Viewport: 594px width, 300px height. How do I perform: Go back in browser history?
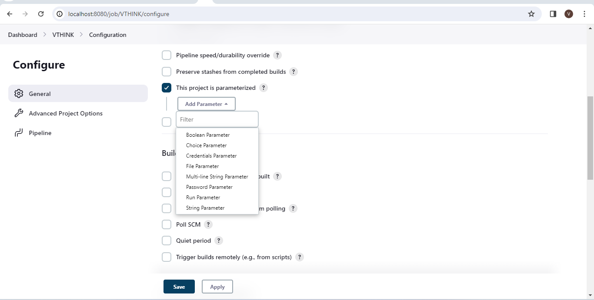(x=10, y=14)
